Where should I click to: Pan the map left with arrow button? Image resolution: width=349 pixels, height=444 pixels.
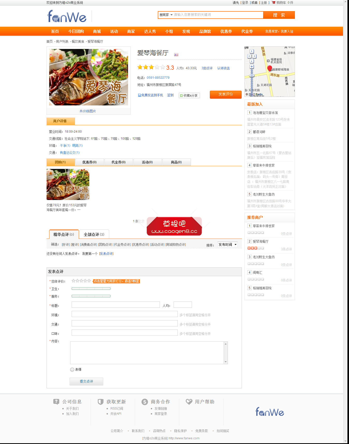pyautogui.click(x=249, y=56)
